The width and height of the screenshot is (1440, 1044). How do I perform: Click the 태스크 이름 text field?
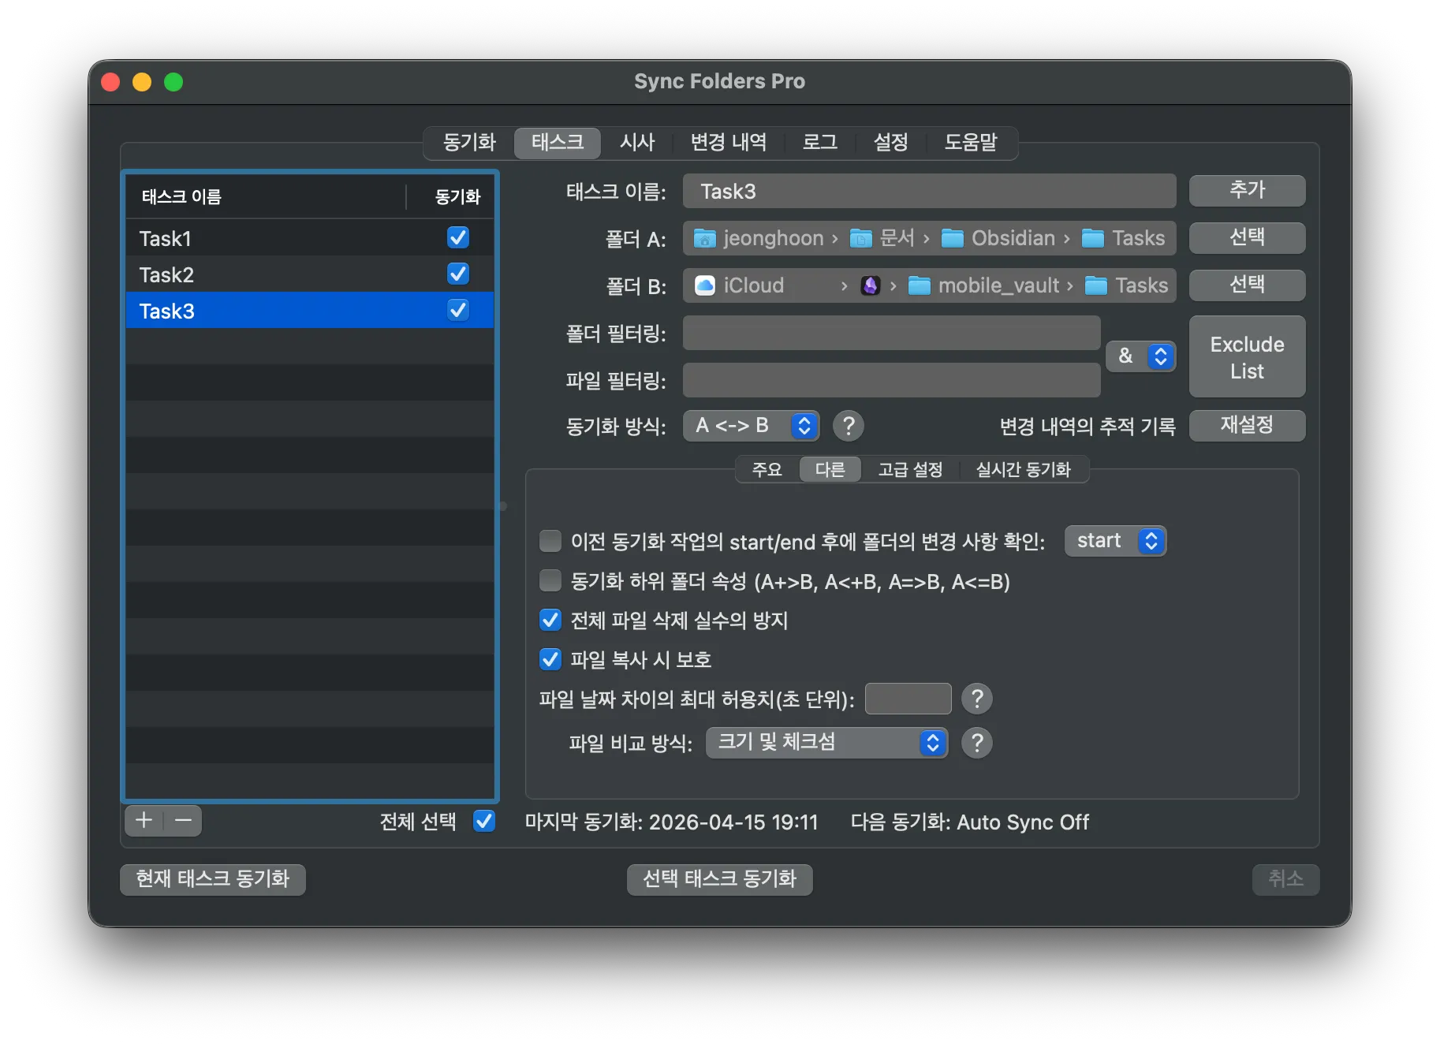[x=929, y=191]
